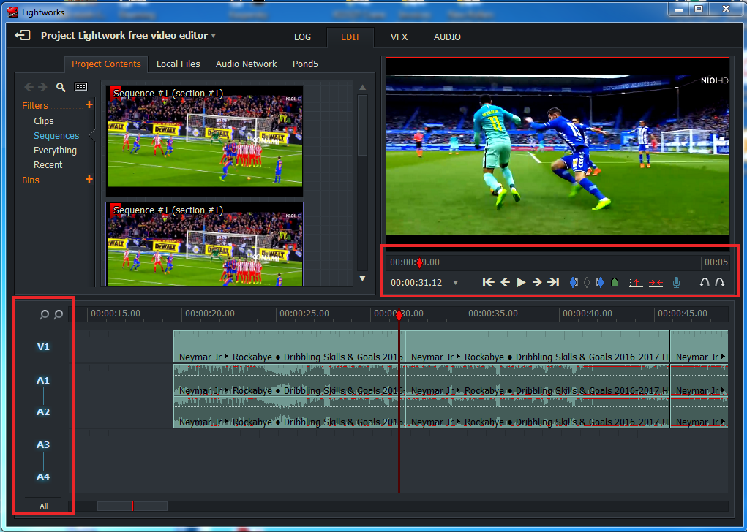Viewport: 747px width, 532px height.
Task: Switch to the EDIT tab
Action: click(x=350, y=37)
